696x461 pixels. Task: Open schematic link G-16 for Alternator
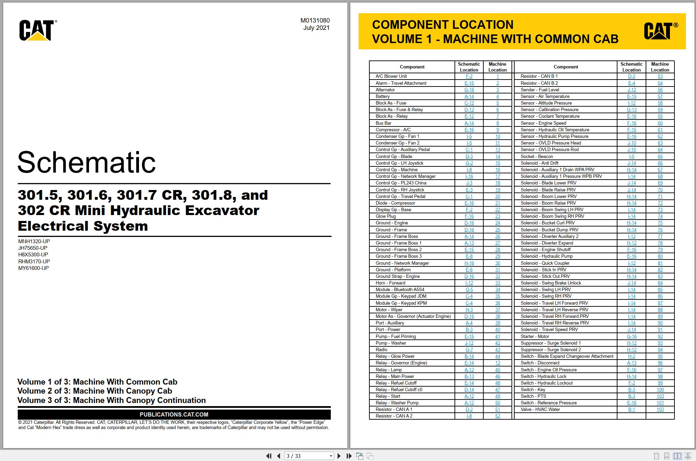[469, 90]
